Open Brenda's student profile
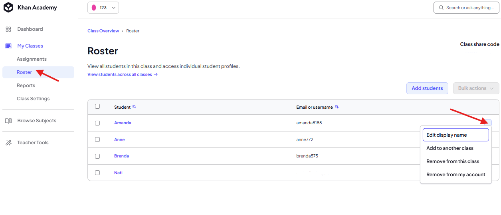This screenshot has width=501, height=215. pyautogui.click(x=121, y=156)
